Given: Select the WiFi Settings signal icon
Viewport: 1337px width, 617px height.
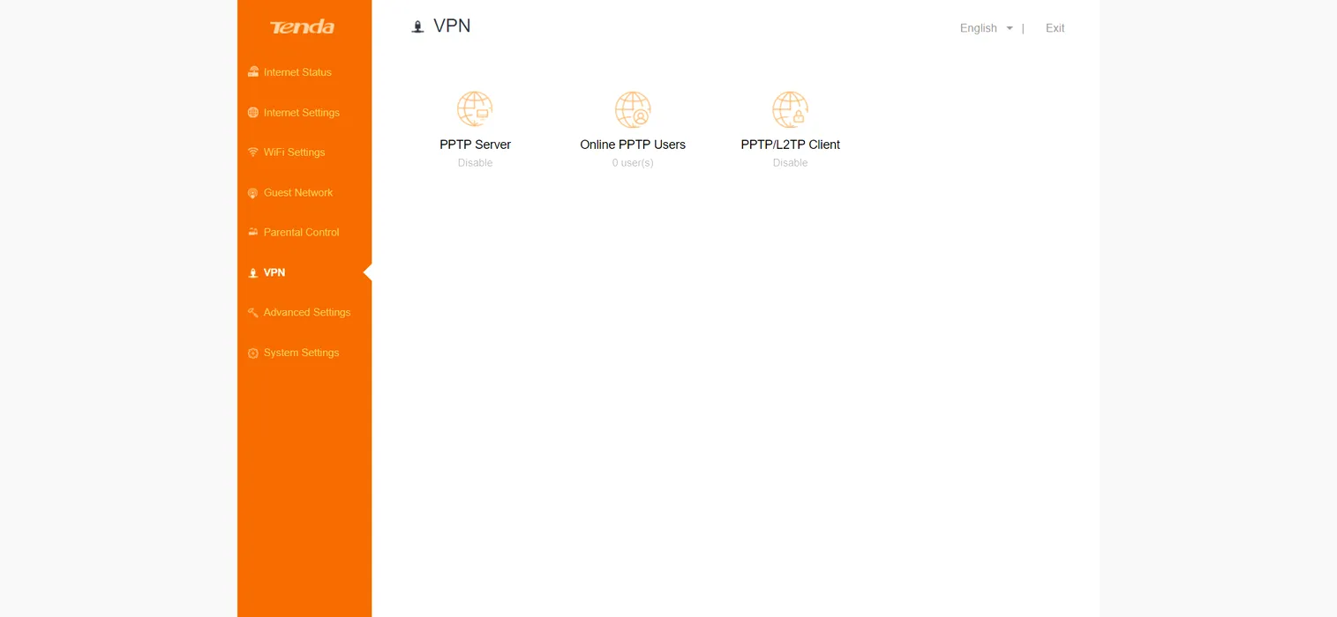Looking at the screenshot, I should point(253,152).
